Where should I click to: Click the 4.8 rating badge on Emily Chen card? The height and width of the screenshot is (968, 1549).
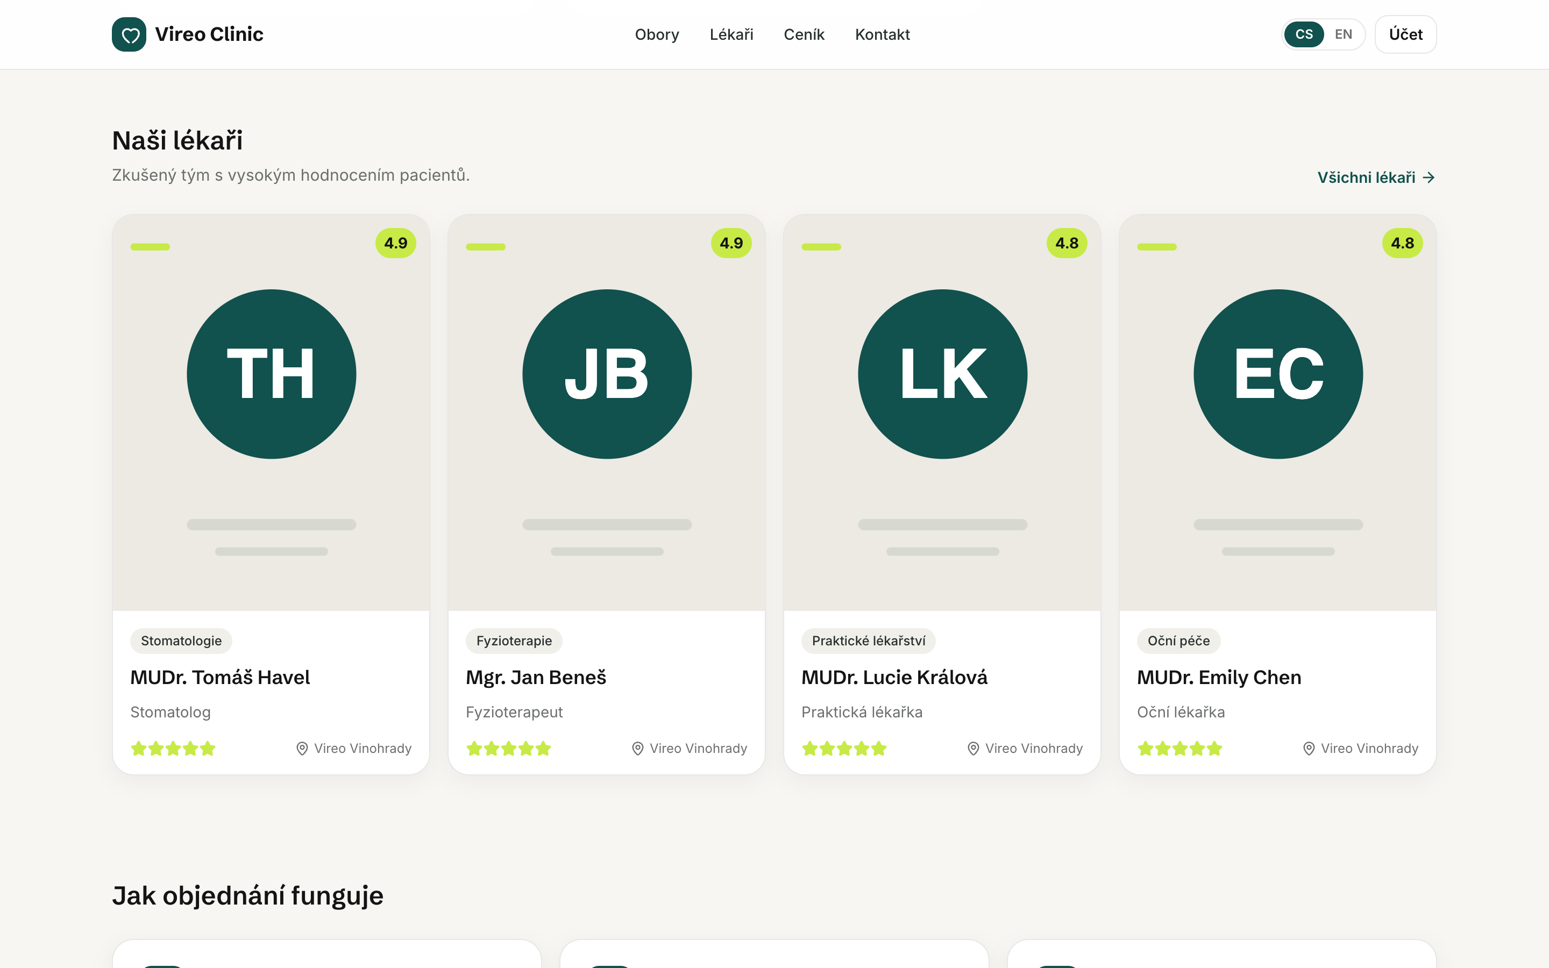1402,243
